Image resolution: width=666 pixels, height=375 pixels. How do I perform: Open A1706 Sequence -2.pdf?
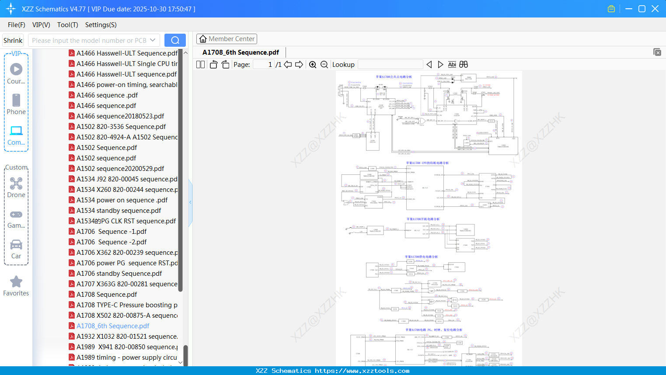[108, 242]
